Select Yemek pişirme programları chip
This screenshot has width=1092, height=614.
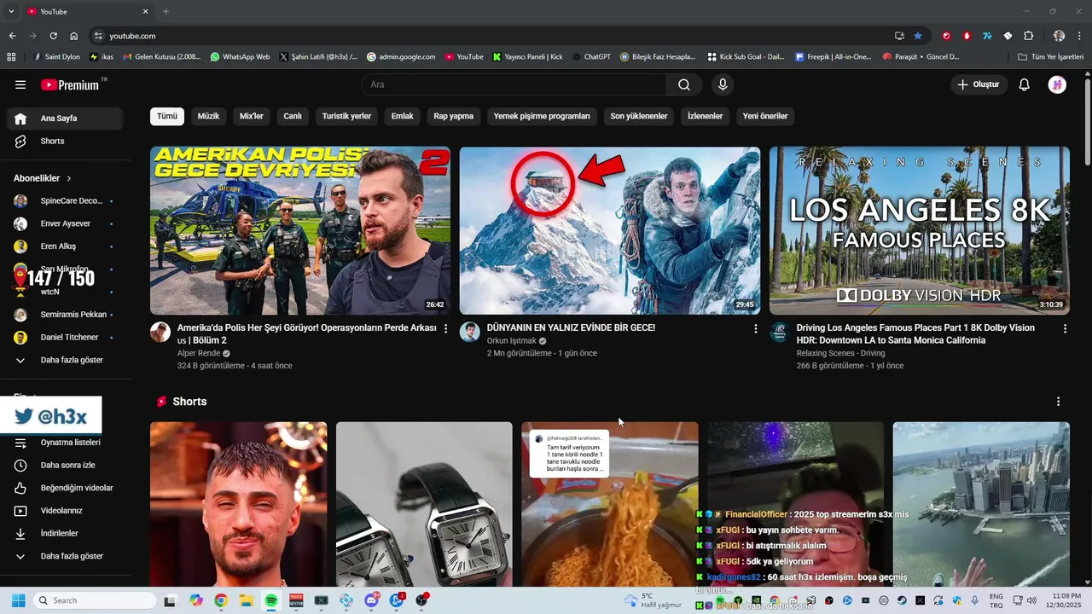542,116
